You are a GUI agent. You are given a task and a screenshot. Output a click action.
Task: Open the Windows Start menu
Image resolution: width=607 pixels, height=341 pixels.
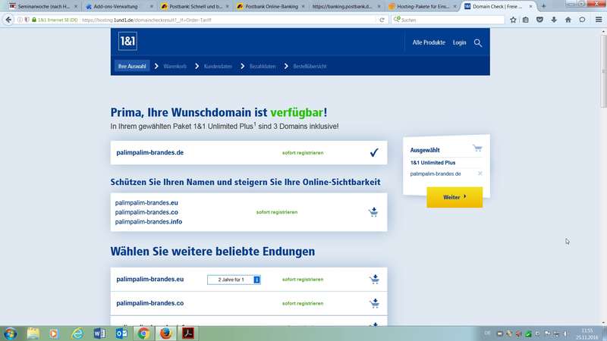click(11, 333)
